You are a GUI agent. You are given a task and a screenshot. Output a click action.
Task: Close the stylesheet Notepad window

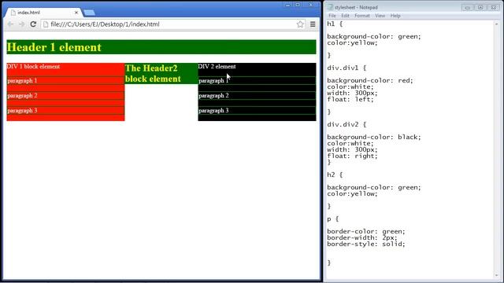pyautogui.click(x=494, y=7)
